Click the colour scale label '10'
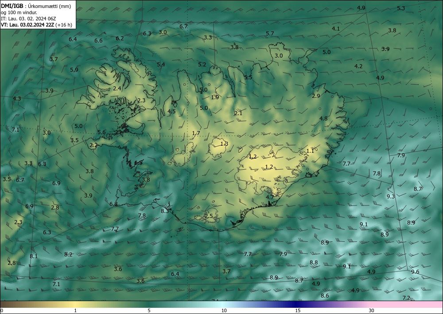Viewport: 443px width, 314px height. pyautogui.click(x=224, y=310)
